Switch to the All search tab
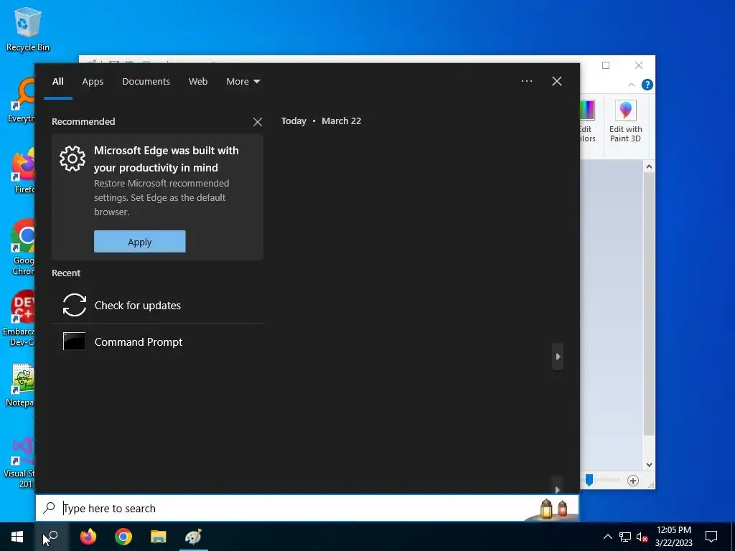This screenshot has height=551, width=735. pyautogui.click(x=57, y=82)
